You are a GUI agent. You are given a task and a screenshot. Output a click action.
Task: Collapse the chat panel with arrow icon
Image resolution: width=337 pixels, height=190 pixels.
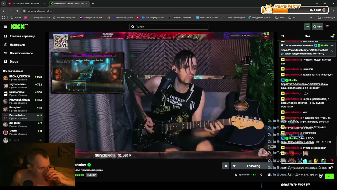283,36
